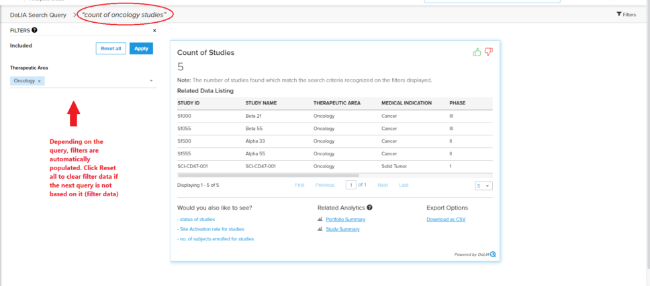Remove the Oncology filter chip
The width and height of the screenshot is (650, 286).
(40, 82)
